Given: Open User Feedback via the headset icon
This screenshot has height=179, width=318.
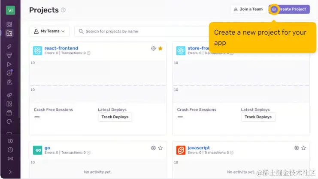Looking at the screenshot, I should point(9,121).
